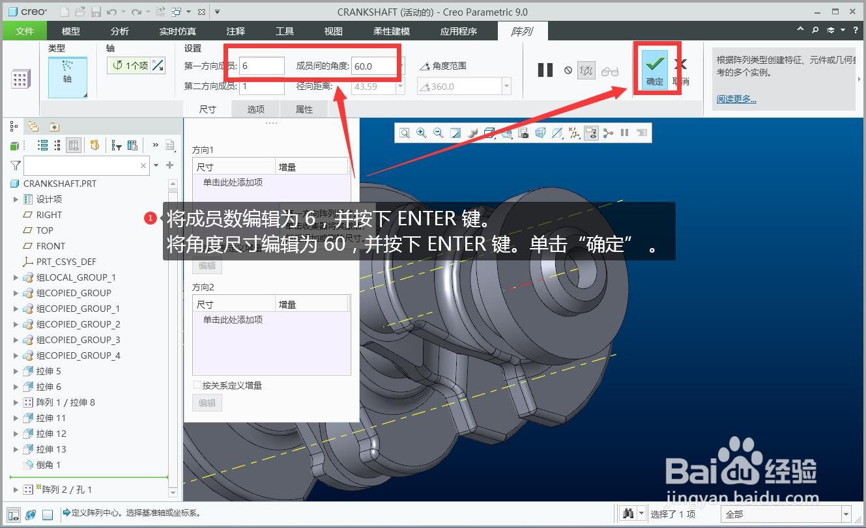Check the 按关系定义增量 checkbox under 方向2

point(197,385)
